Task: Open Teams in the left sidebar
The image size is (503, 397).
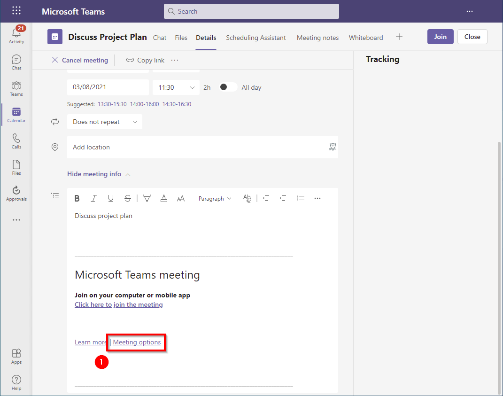Action: [x=16, y=89]
